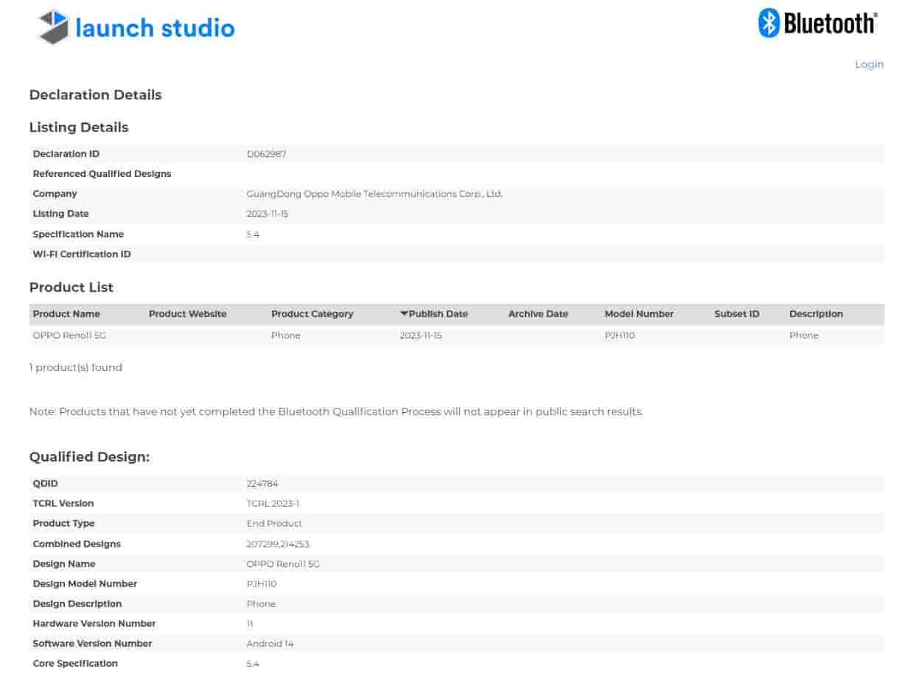Image resolution: width=914 pixels, height=674 pixels.
Task: Sort by Subset ID column
Action: 736,313
